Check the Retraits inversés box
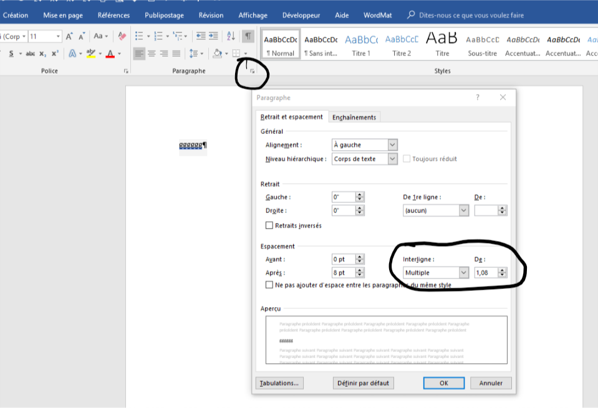 click(269, 225)
